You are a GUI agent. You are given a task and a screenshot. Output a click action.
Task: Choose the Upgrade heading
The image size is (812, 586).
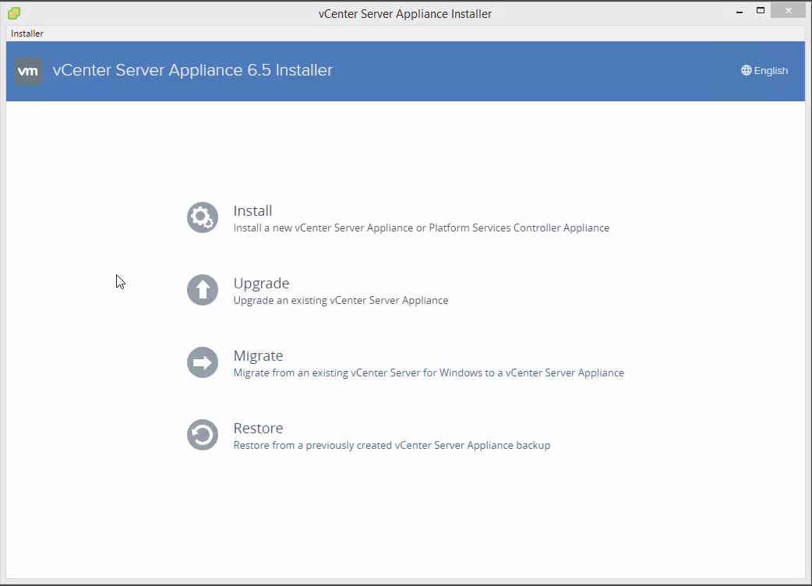pyautogui.click(x=261, y=284)
